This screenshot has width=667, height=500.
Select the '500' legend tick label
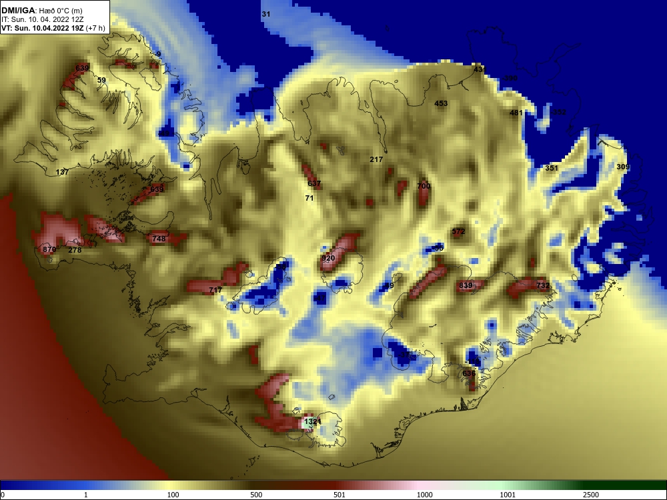point(256,495)
